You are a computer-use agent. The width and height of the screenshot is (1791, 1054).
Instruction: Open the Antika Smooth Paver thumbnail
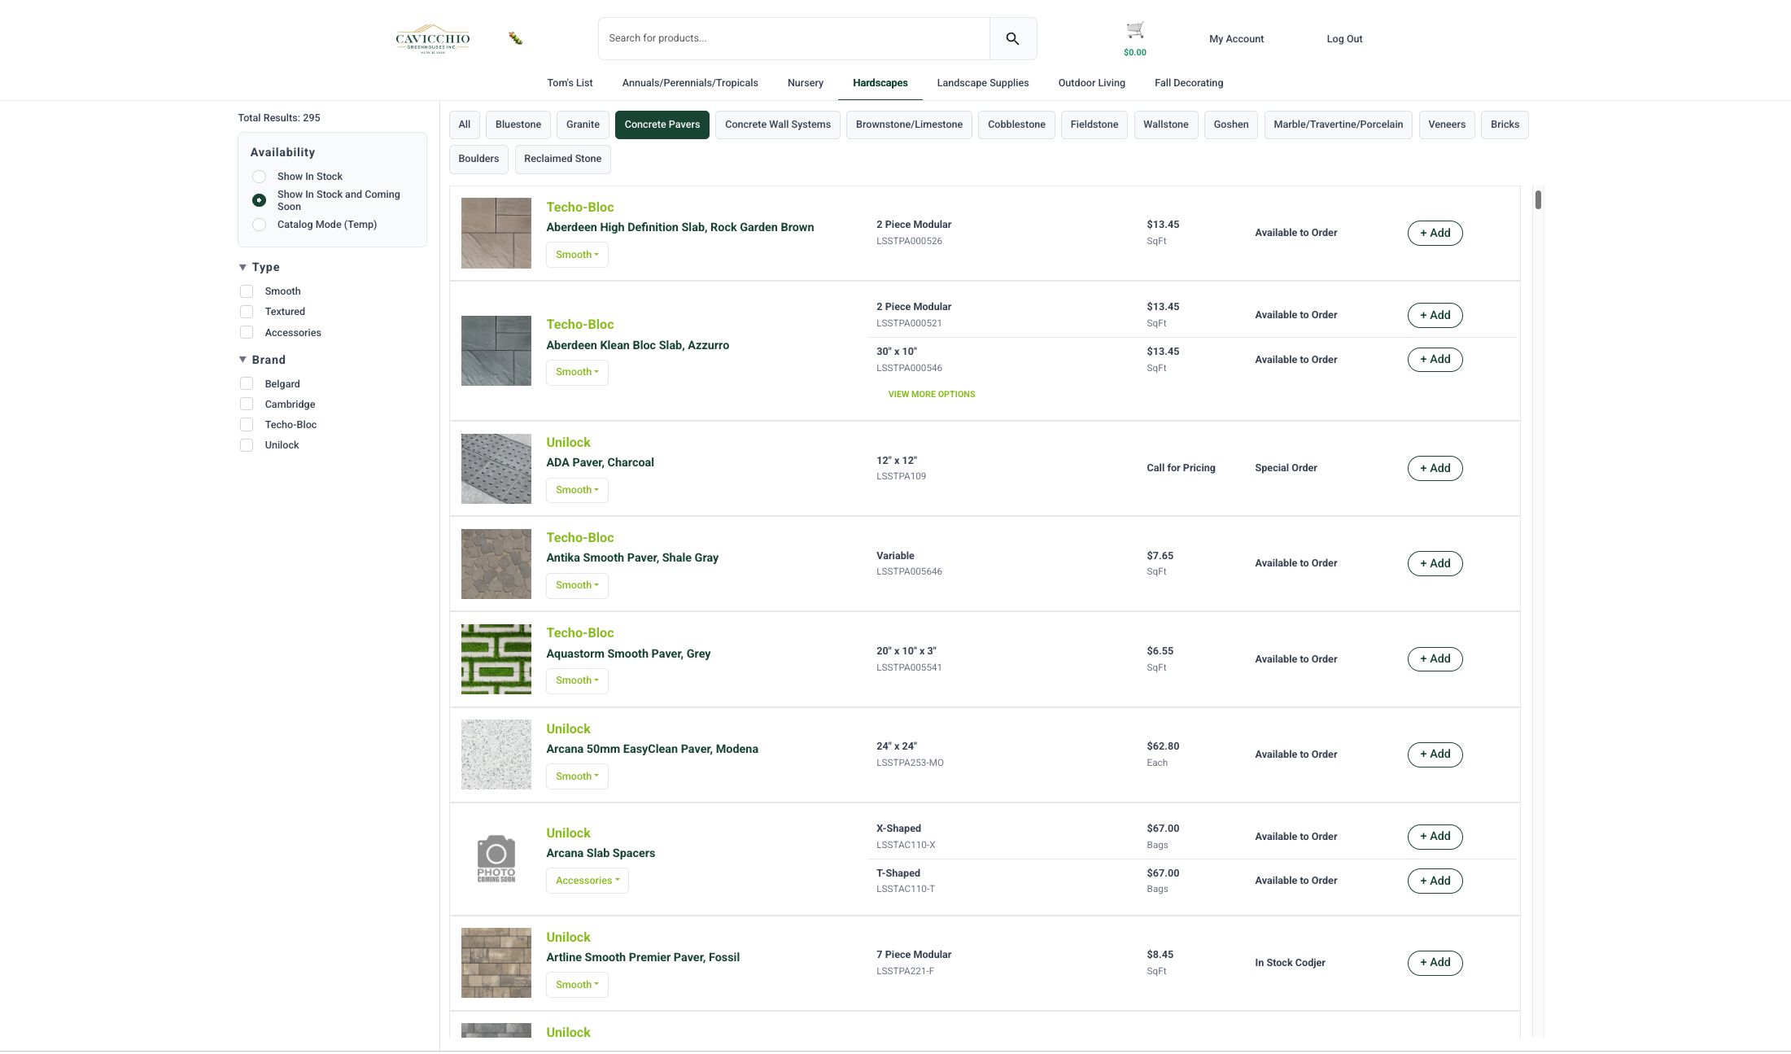(496, 564)
